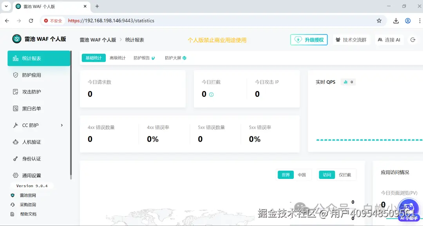This screenshot has height=226, width=423.
Task: Open the Chrome three-dot menu
Action: pyautogui.click(x=419, y=20)
